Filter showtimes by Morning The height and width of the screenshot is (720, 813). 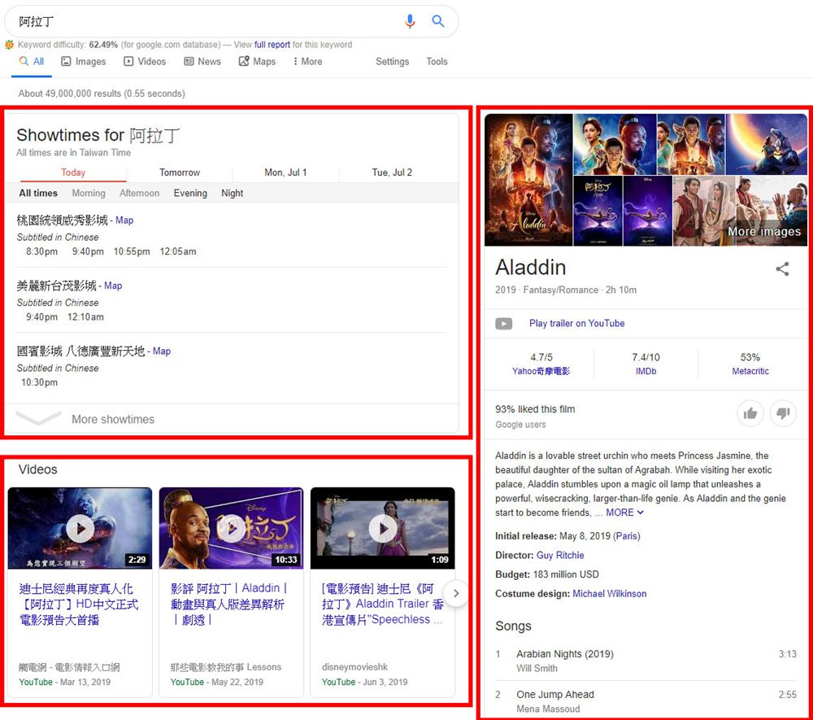89,194
